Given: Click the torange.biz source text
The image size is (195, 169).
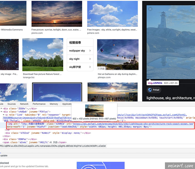Looking at the screenshot, I should click(x=29, y=78).
